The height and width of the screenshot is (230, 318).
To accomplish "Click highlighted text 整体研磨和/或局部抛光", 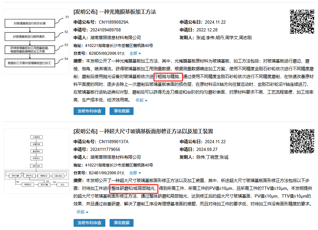I will tap(134, 189).
